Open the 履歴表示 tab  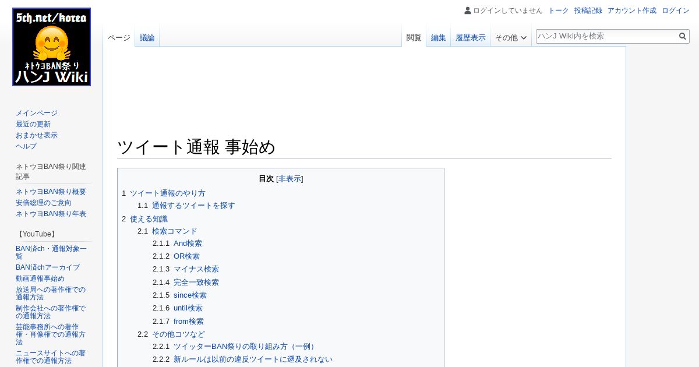[x=471, y=38]
